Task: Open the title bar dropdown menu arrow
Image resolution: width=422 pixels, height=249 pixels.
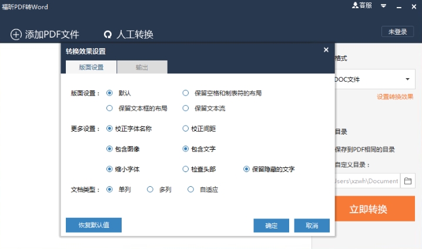Action: (x=384, y=6)
